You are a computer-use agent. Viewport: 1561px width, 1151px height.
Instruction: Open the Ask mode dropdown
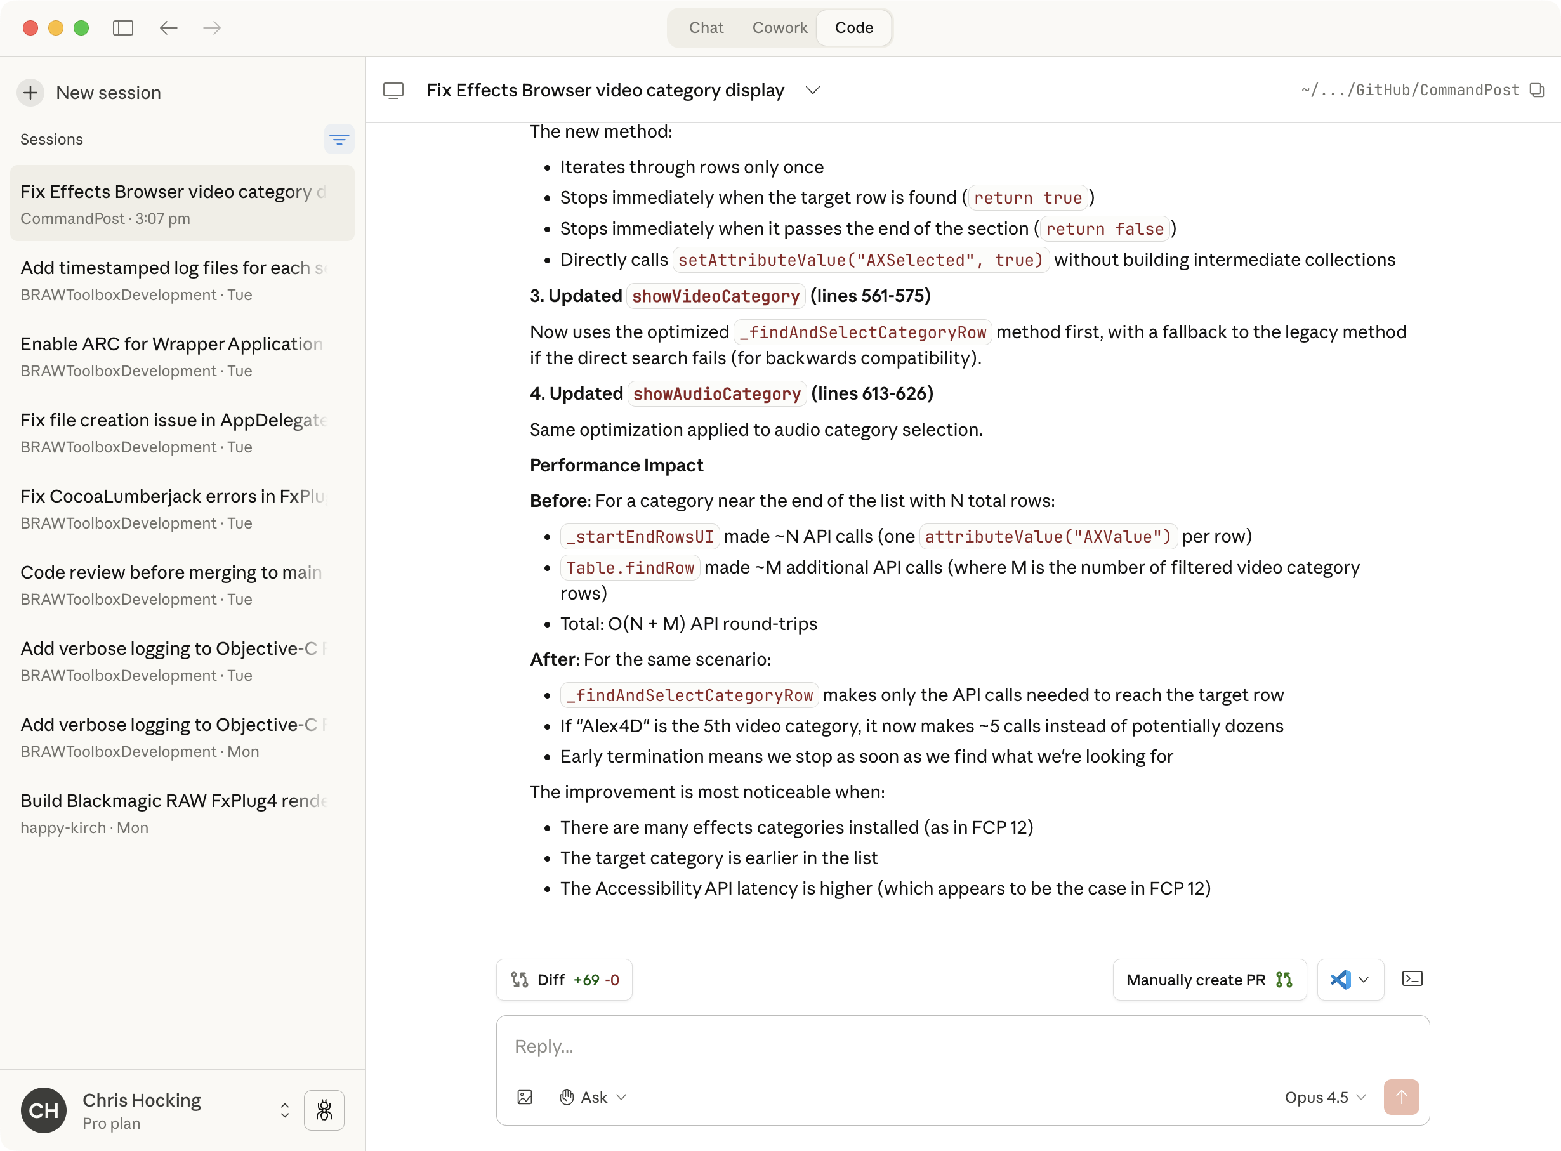594,1097
